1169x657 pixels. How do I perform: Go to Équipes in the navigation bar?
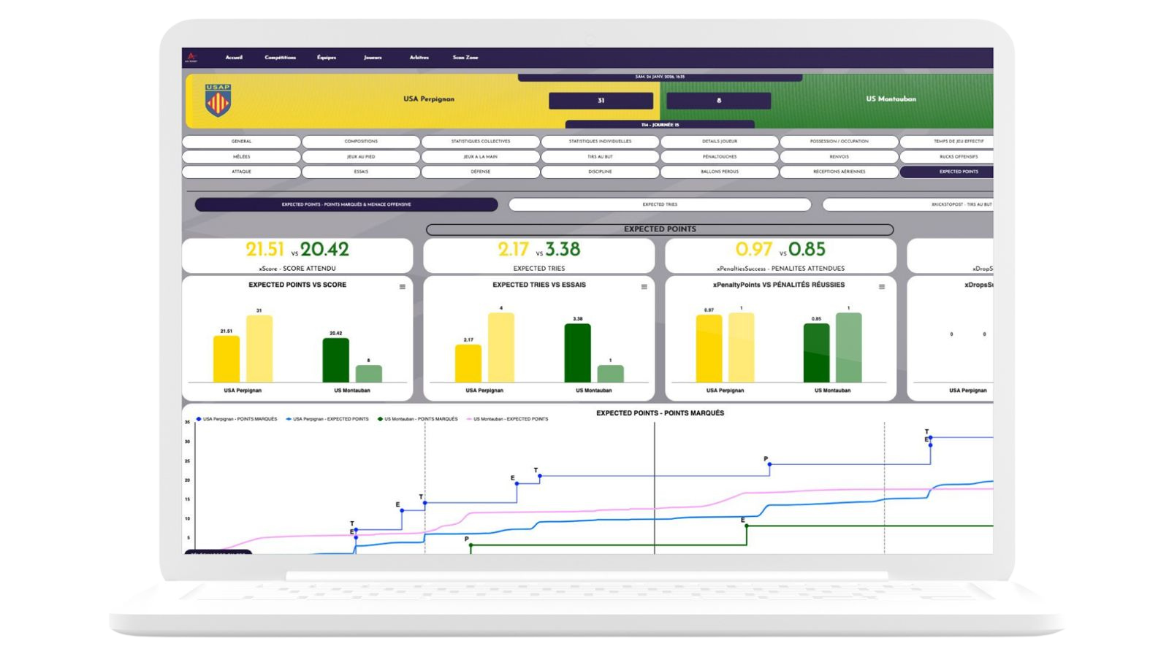[327, 58]
